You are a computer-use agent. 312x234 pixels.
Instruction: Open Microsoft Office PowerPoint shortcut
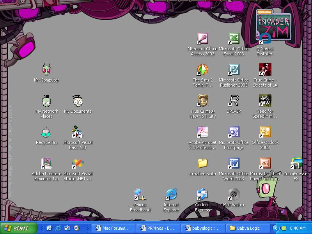265,163
